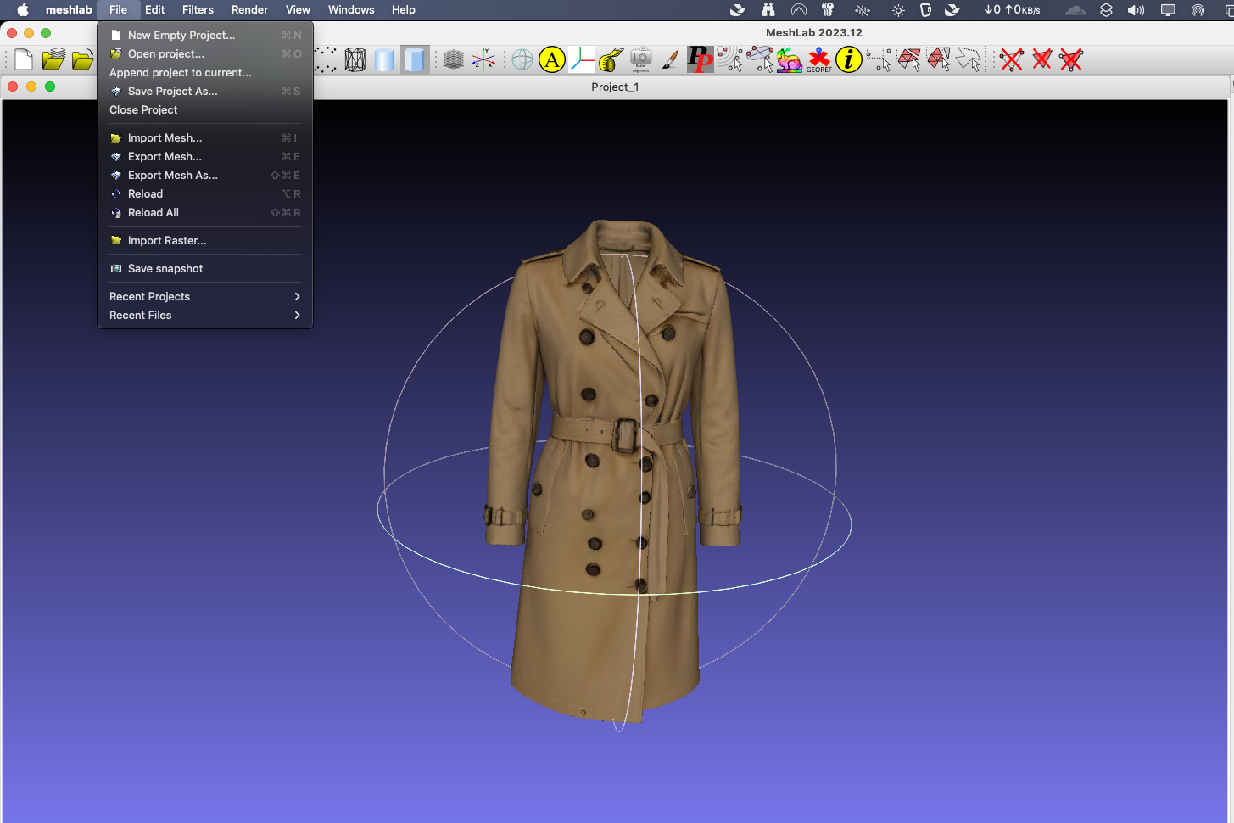Click the trench coat model in viewport

612,471
